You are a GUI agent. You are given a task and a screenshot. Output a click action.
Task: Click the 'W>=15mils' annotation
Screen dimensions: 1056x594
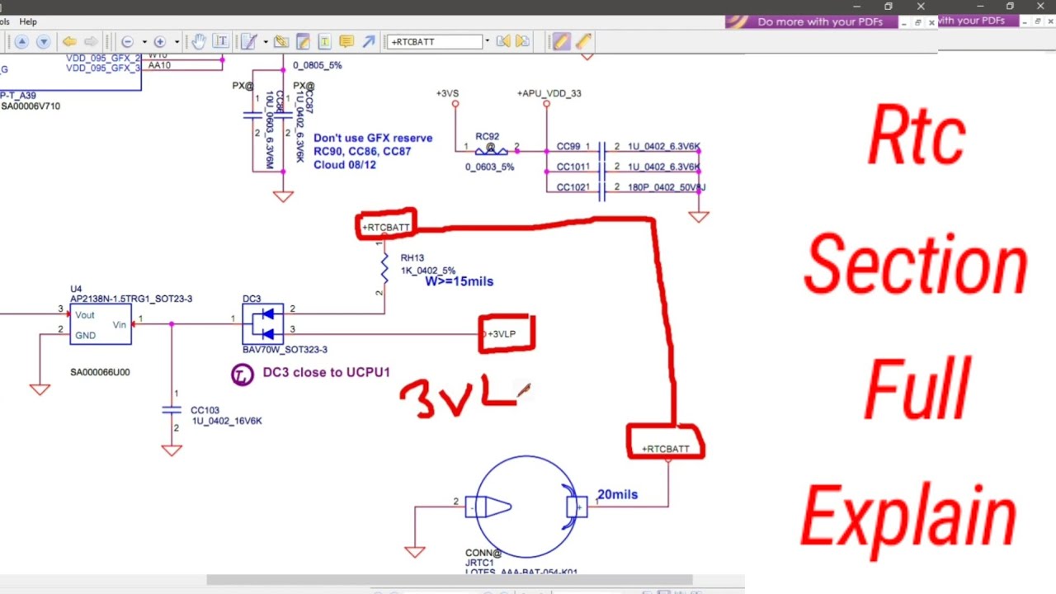(x=459, y=281)
